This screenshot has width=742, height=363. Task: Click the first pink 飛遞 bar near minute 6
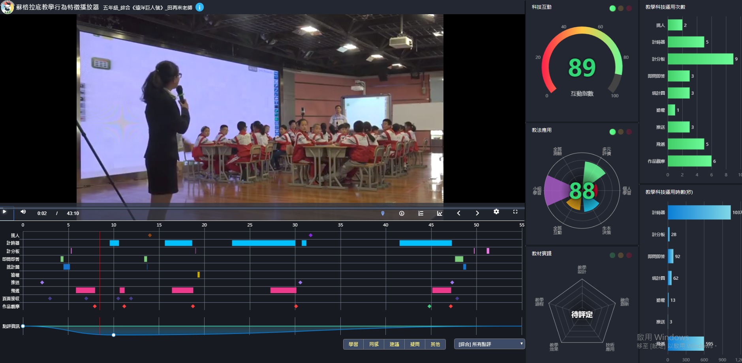85,290
